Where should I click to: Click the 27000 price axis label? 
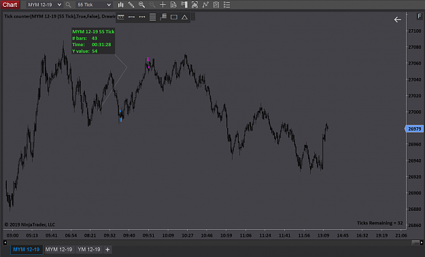[415, 112]
